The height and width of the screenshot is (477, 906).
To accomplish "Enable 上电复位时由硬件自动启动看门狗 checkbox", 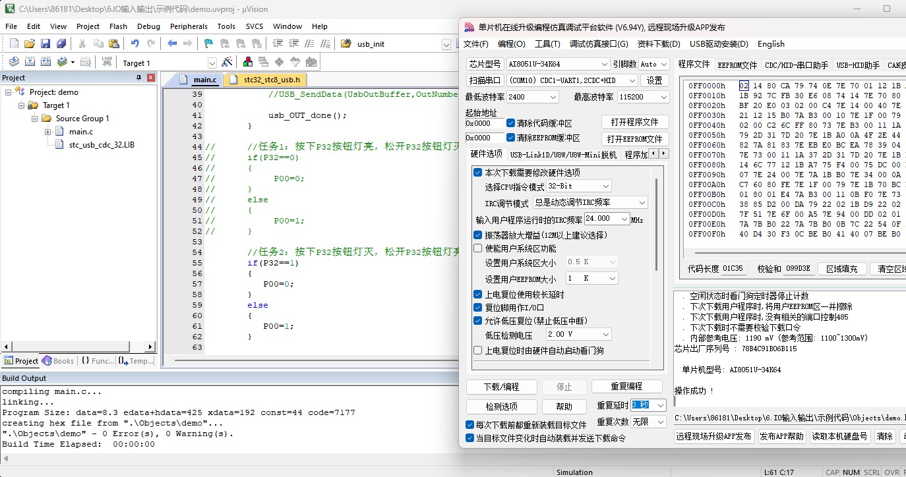I will coord(478,351).
